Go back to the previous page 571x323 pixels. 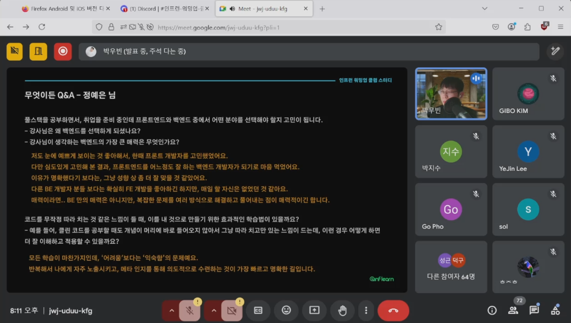(x=10, y=27)
